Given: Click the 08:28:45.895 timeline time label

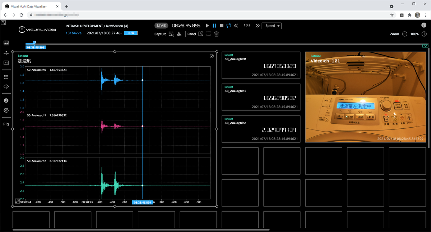Looking at the screenshot, I should 36,47.
